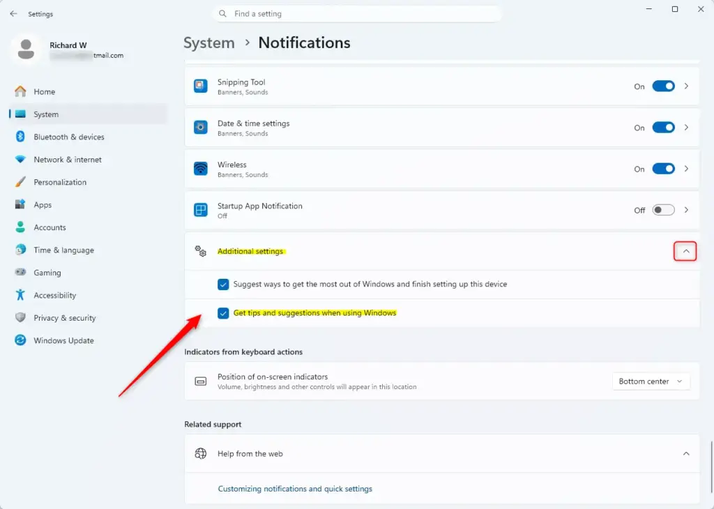Screen dimensions: 714x509
Task: Go to Home in sidebar
Action: pyautogui.click(x=88, y=91)
